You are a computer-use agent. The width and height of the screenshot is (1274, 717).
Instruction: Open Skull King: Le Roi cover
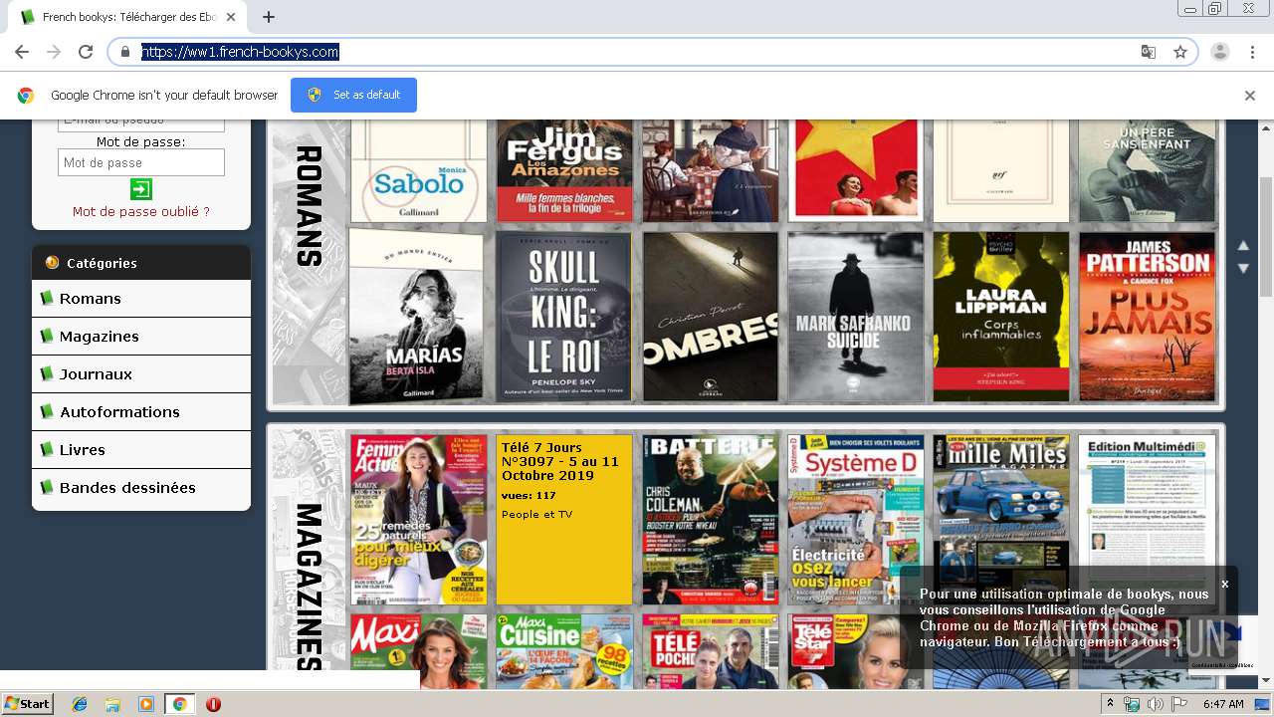(564, 317)
